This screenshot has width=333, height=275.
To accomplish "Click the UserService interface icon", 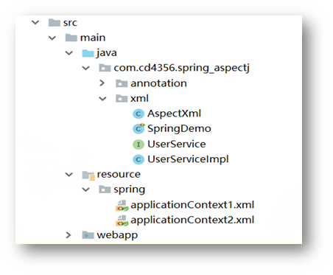I will coord(139,145).
